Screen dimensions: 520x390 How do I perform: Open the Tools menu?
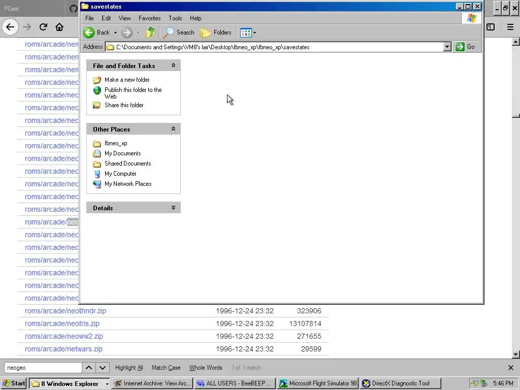pyautogui.click(x=175, y=18)
